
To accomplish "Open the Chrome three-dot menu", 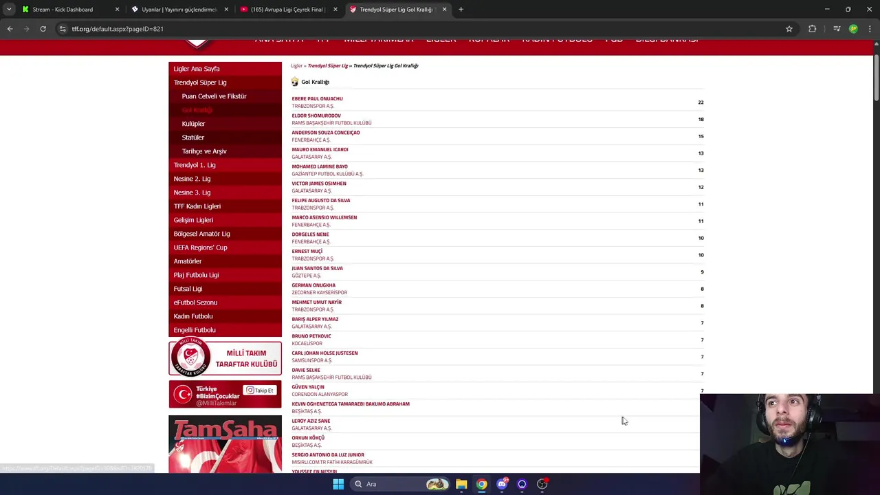I will tap(870, 29).
